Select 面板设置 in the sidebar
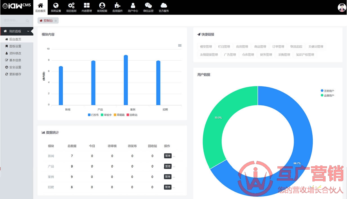Viewport: 347px width, 199px height. [x=15, y=46]
